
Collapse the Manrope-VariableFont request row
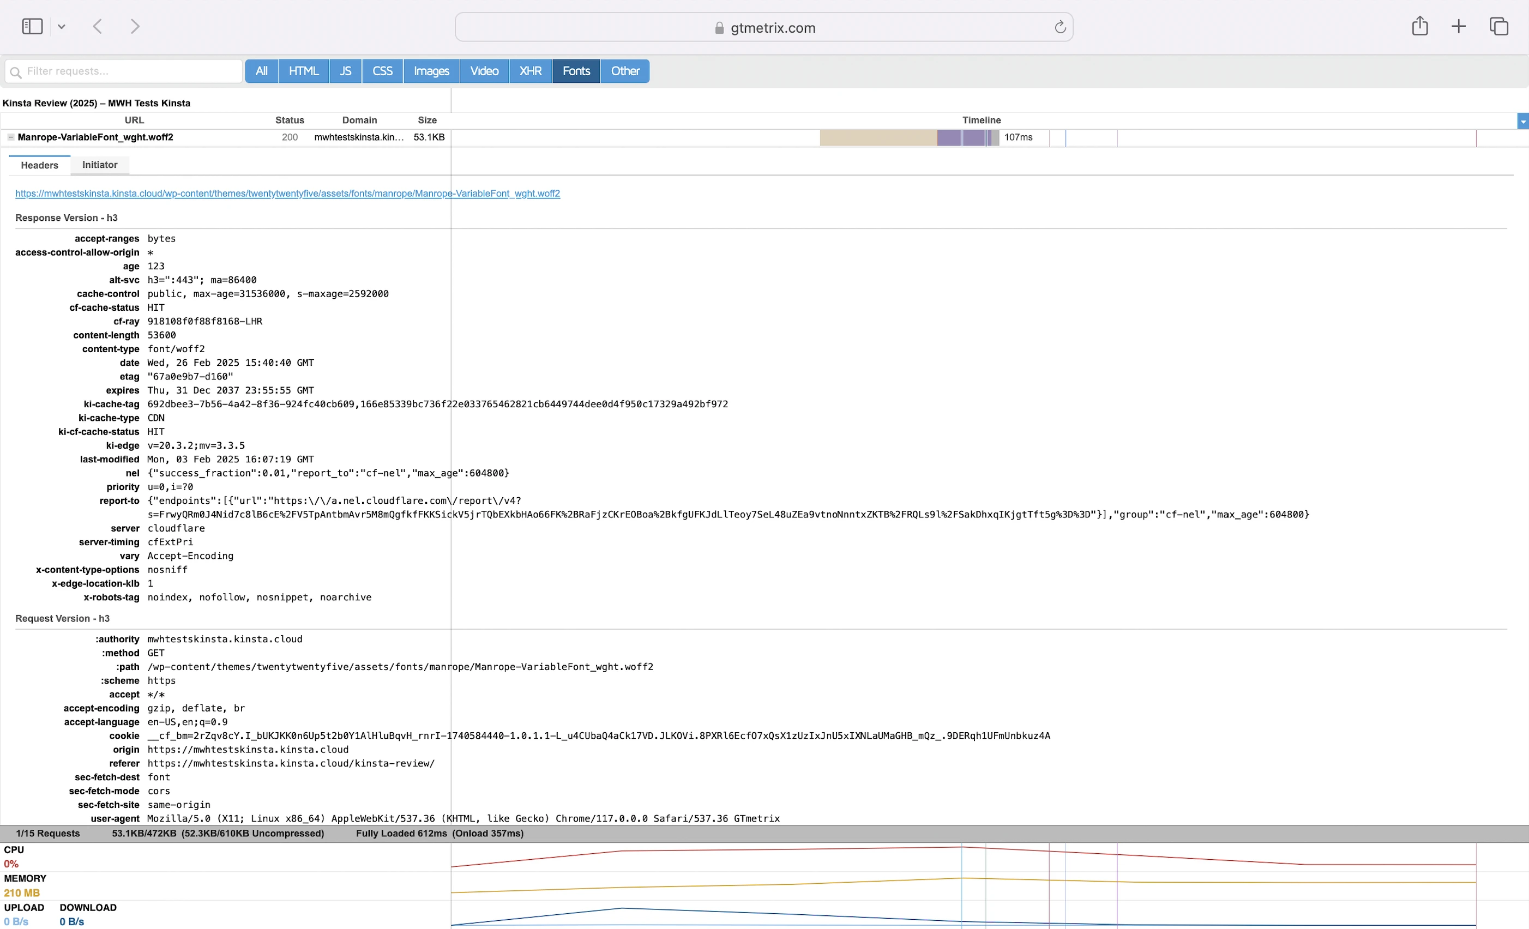[10, 137]
